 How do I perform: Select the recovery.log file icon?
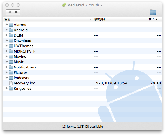(x=11, y=83)
